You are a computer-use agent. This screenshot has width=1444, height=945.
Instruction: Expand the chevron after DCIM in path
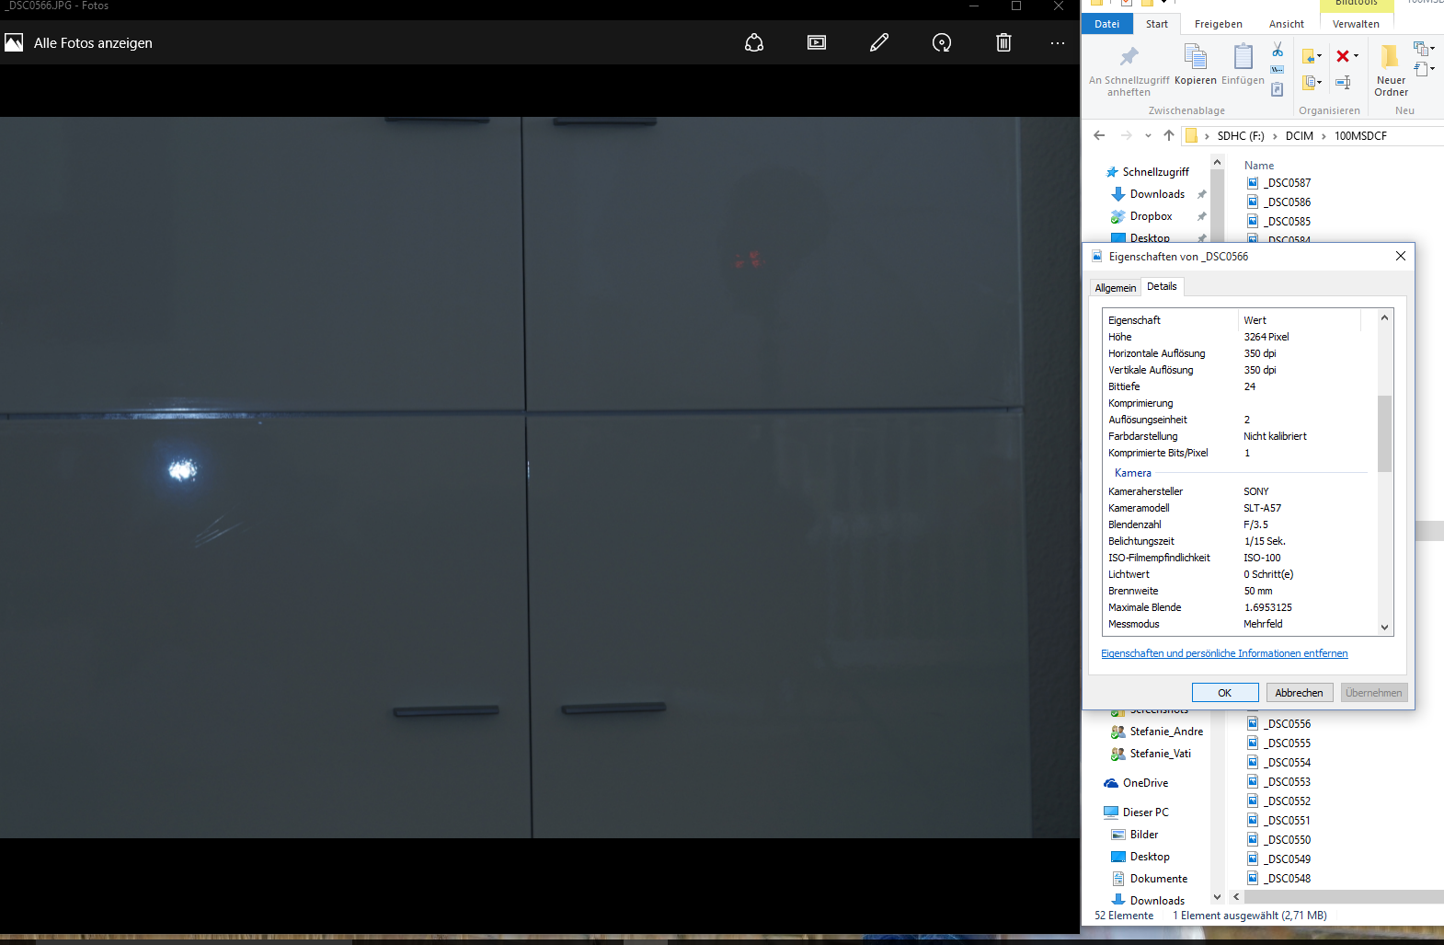coord(1324,135)
